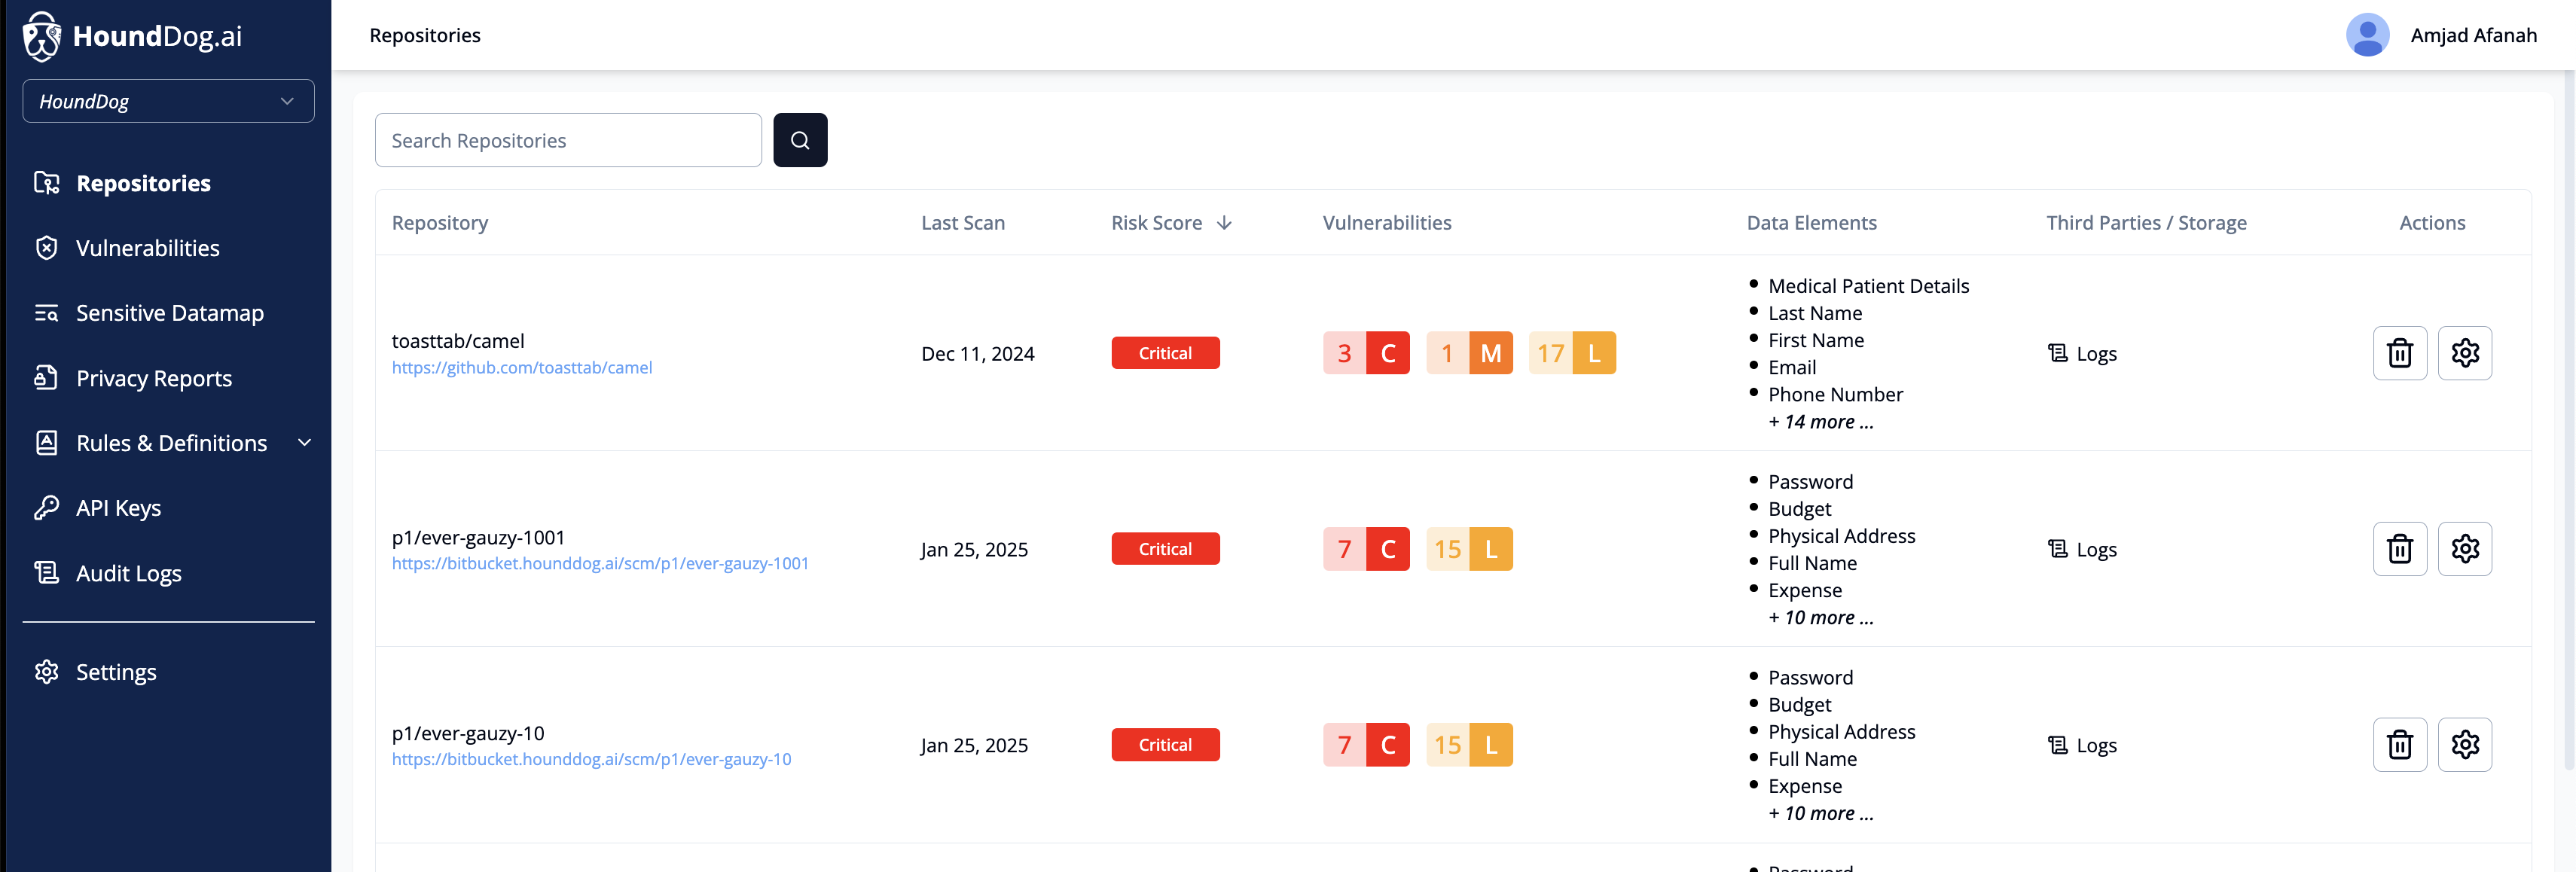This screenshot has height=872, width=2576.
Task: Open the toasttab/camel GitHub link
Action: point(521,368)
